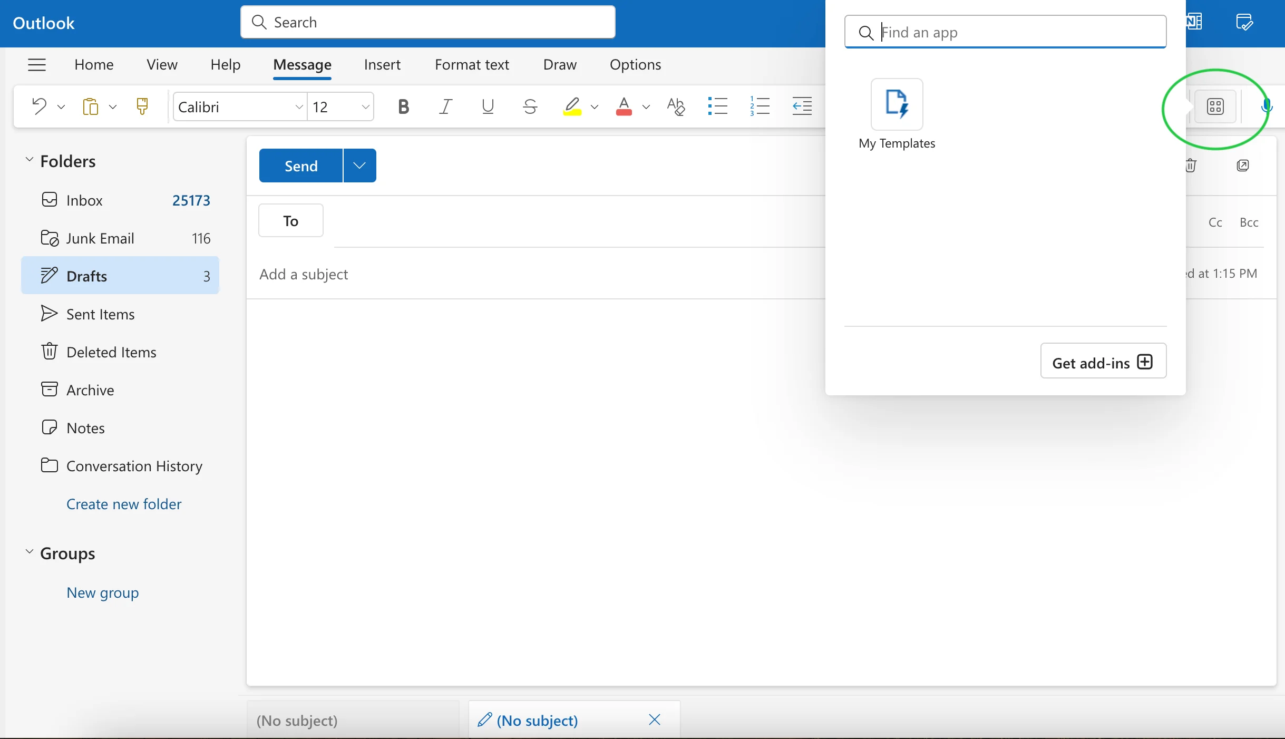The image size is (1285, 739).
Task: Open the Inbox folder
Action: tap(120, 200)
